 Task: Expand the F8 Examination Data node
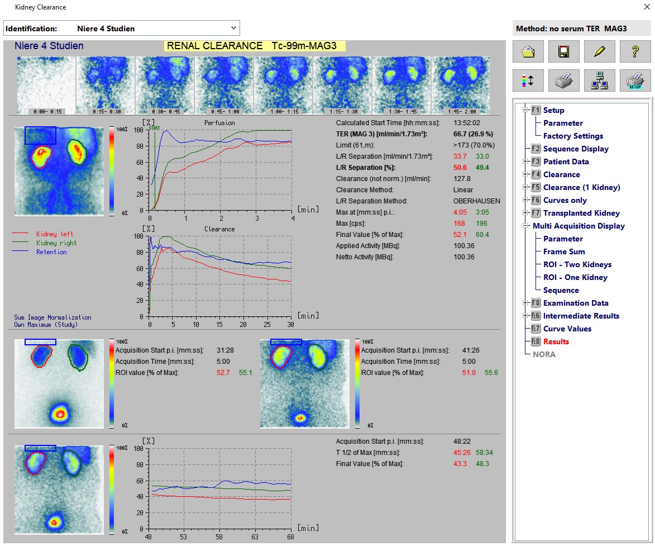click(525, 303)
